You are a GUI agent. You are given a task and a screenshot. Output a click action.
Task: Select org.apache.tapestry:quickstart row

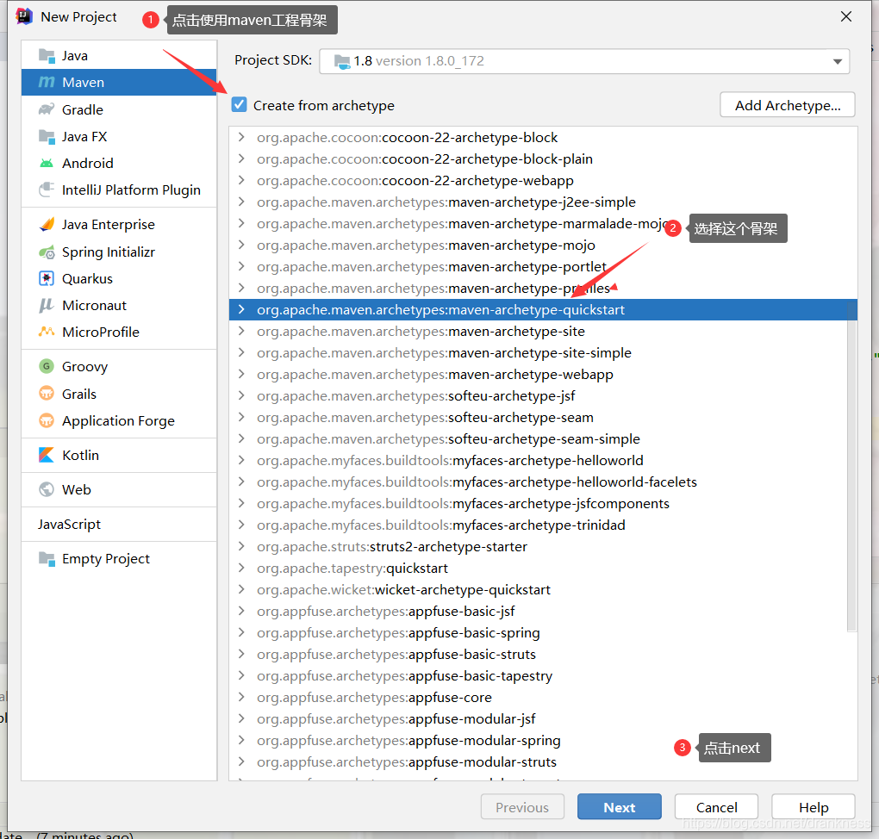(543, 568)
